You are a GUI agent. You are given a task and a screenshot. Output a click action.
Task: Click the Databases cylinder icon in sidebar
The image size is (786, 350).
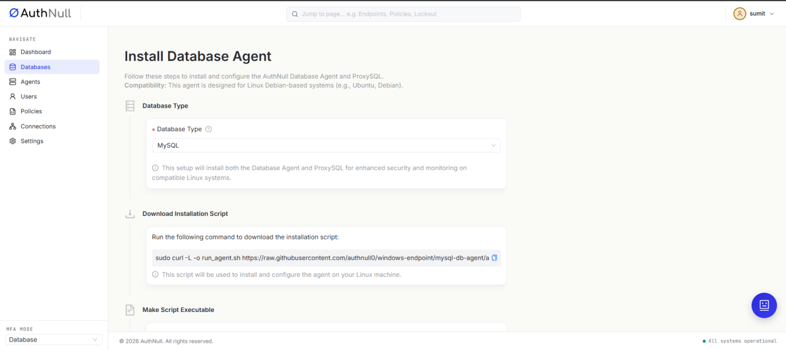13,67
